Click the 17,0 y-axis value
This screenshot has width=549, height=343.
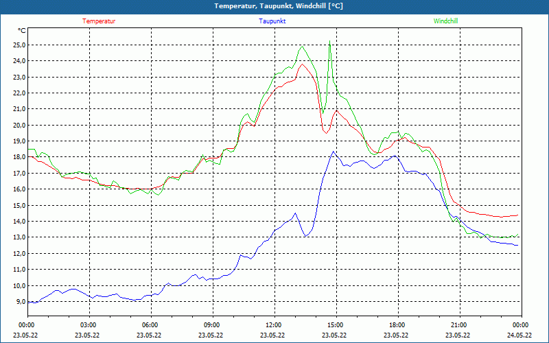pos(19,174)
